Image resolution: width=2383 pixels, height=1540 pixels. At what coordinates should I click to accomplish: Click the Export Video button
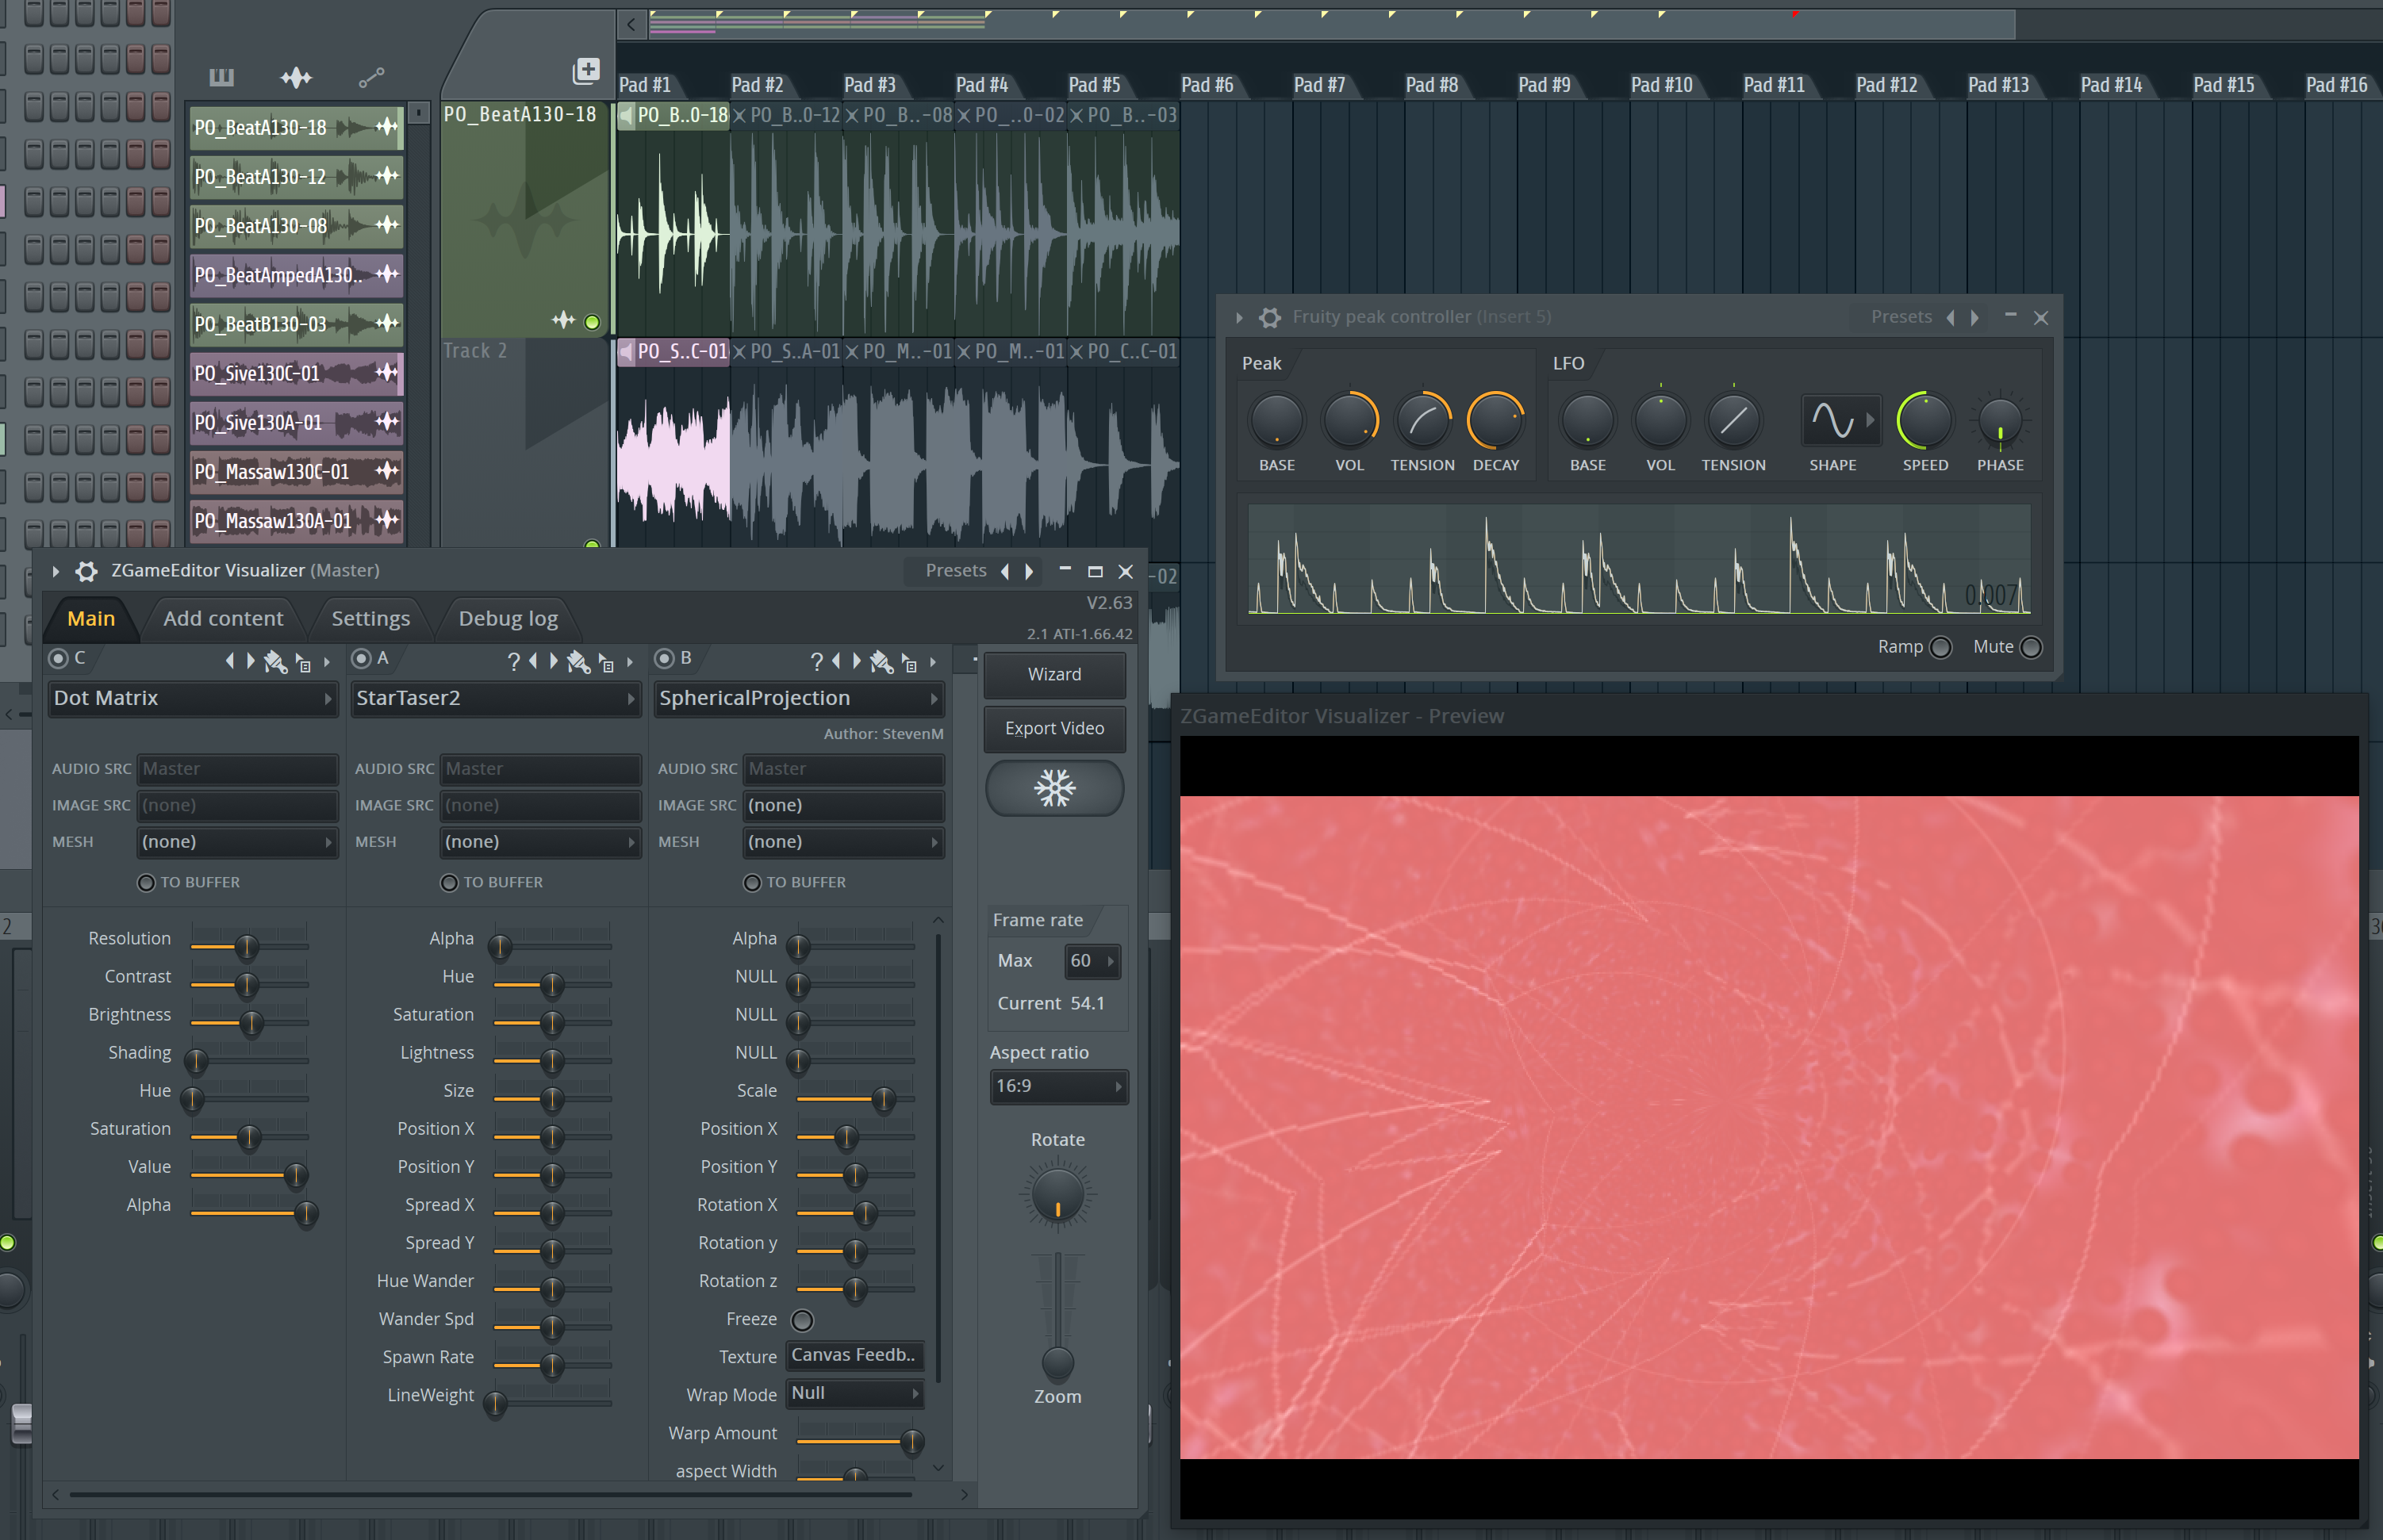pyautogui.click(x=1053, y=728)
